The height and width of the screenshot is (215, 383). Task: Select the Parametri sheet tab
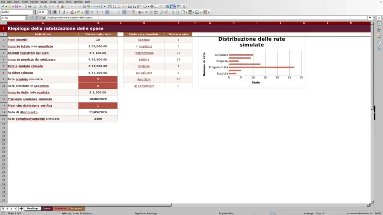point(76,209)
